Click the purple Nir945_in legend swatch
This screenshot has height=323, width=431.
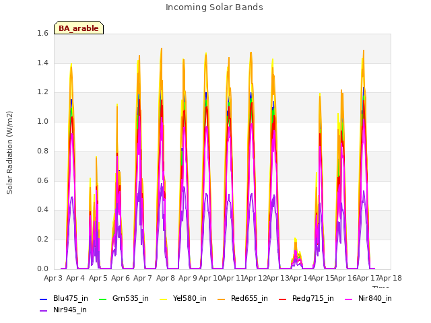[44, 311]
